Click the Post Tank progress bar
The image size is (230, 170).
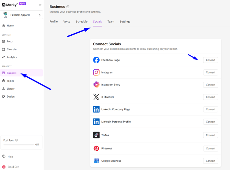pyautogui.click(x=19, y=145)
